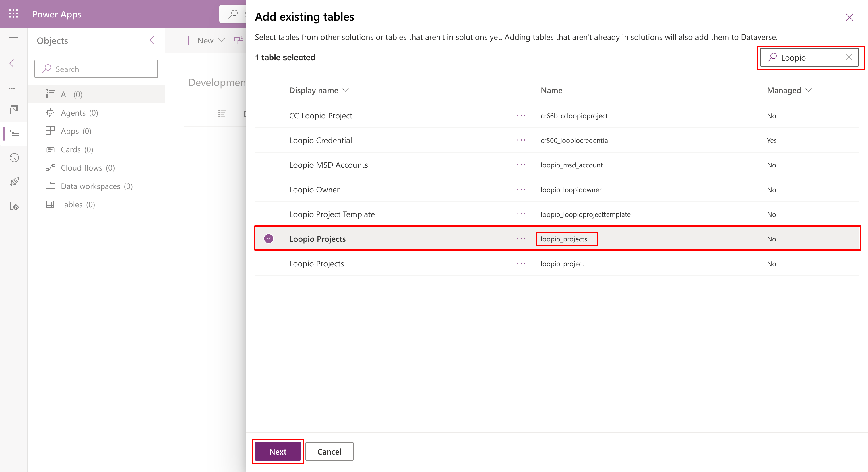Toggle the hamburger navigation menu
The image size is (868, 472).
(x=14, y=40)
